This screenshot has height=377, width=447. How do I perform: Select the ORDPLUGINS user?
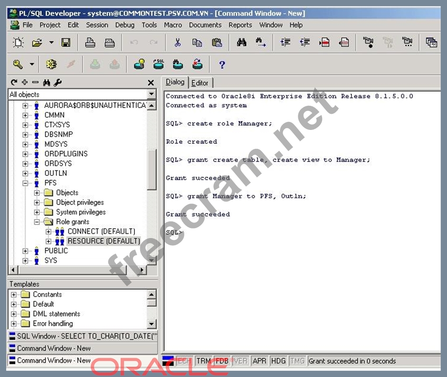click(x=66, y=154)
